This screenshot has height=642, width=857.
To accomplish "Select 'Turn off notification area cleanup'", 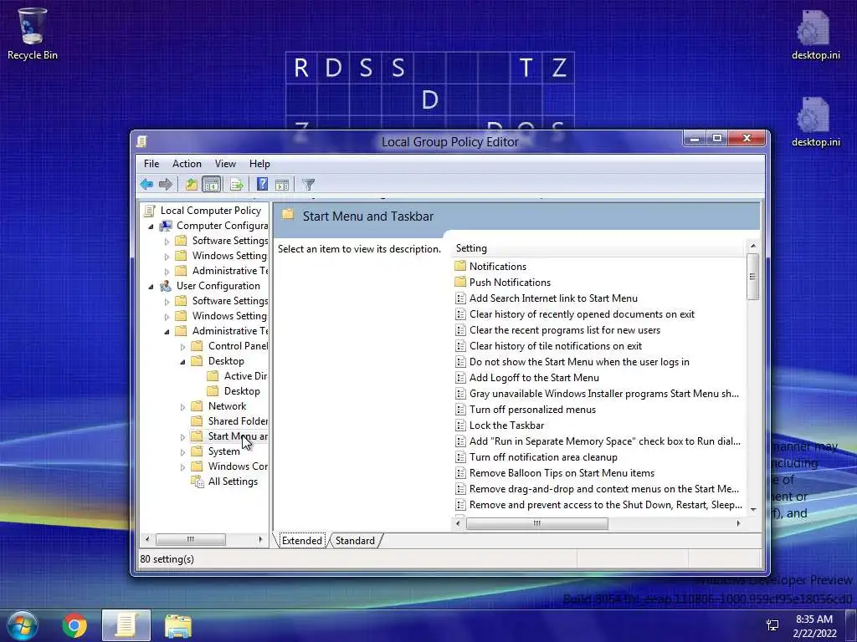I will pos(543,457).
